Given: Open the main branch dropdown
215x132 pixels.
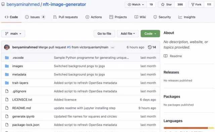Looking at the screenshot, I should 13,33.
